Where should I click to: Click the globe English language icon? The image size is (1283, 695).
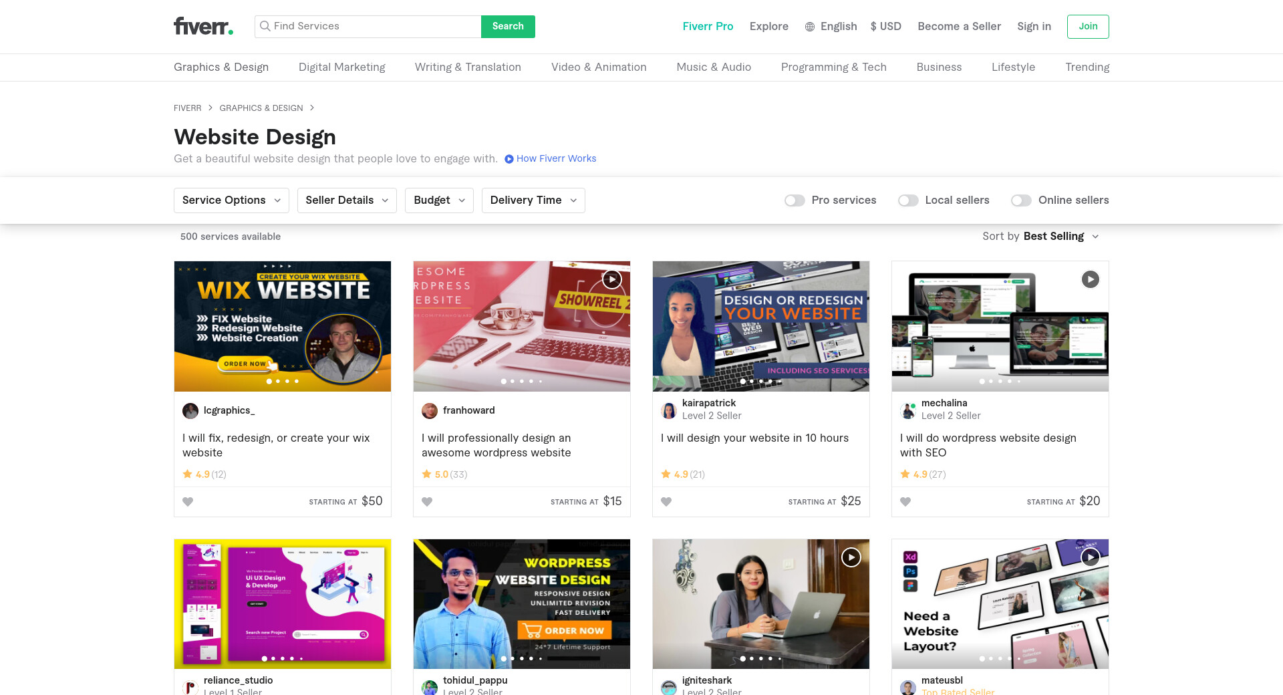coord(810,27)
